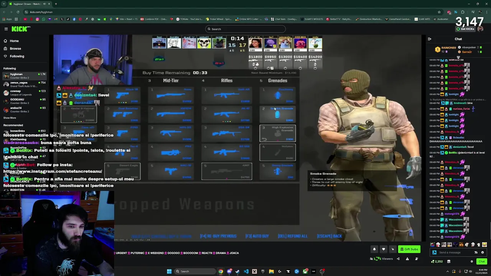The width and height of the screenshot is (491, 276).
Task: Open the Windows Start menu
Action: coord(169,271)
